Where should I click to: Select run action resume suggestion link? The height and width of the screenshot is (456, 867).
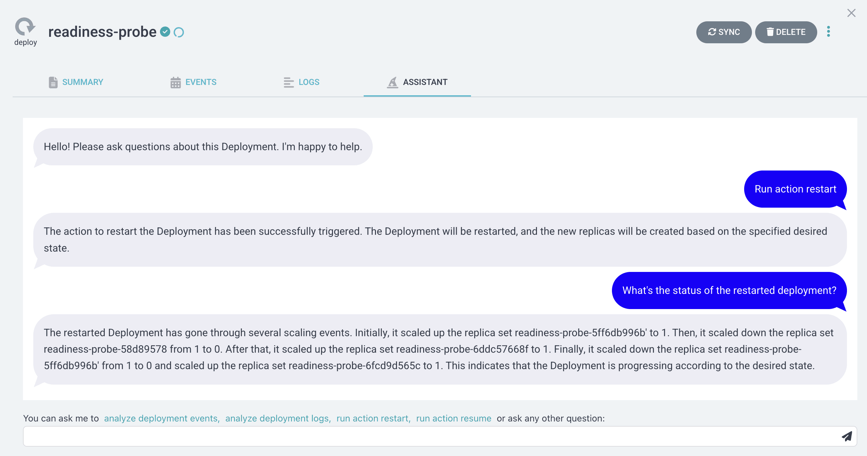pos(453,418)
